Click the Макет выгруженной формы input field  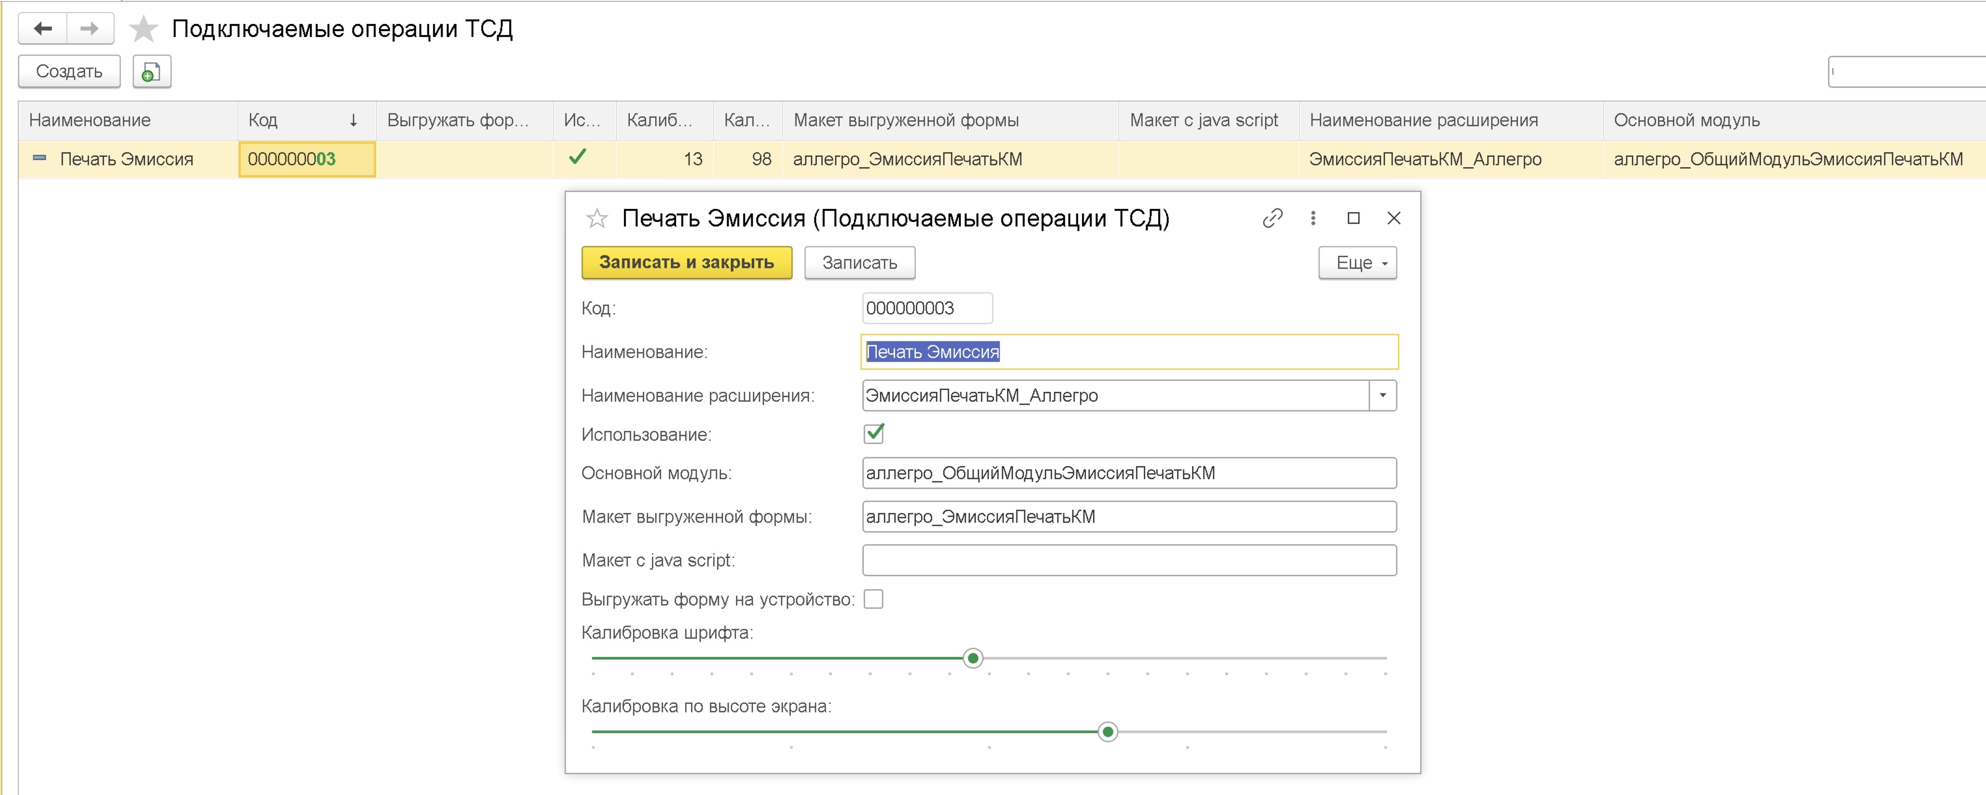[x=1130, y=517]
